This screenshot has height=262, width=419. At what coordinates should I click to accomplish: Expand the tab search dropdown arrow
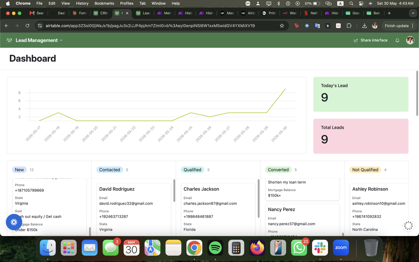pyautogui.click(x=413, y=13)
